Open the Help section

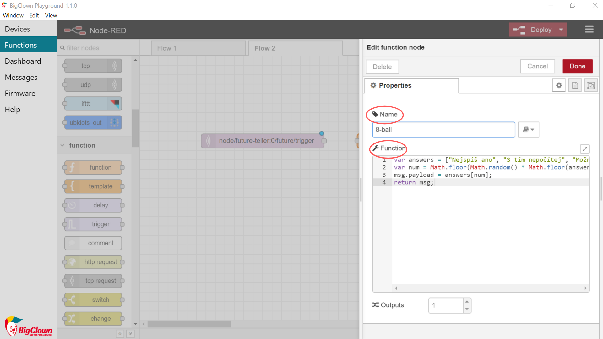[28, 110]
